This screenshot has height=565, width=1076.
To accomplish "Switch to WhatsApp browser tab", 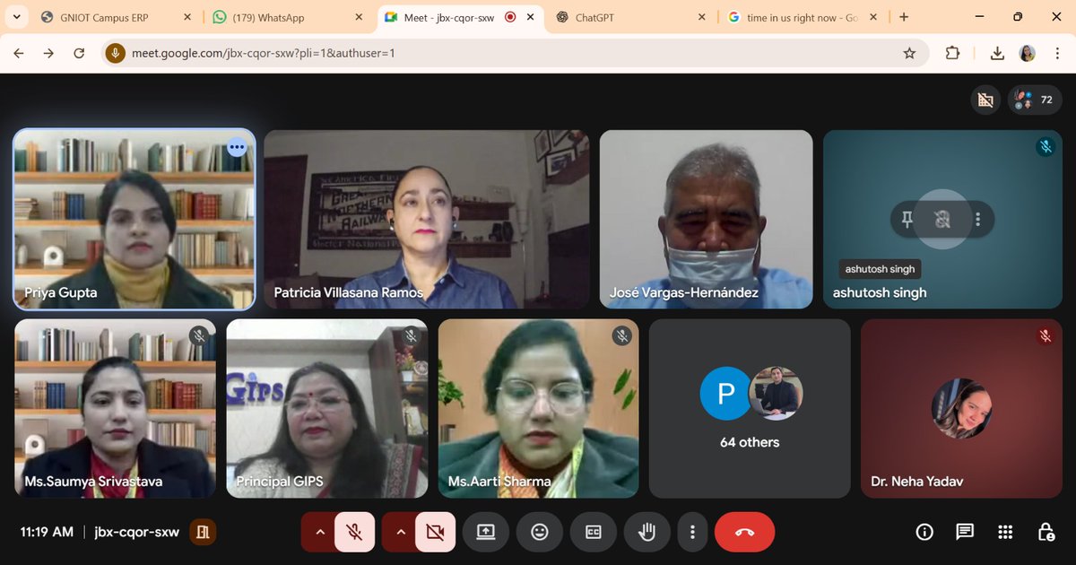I will (x=285, y=17).
